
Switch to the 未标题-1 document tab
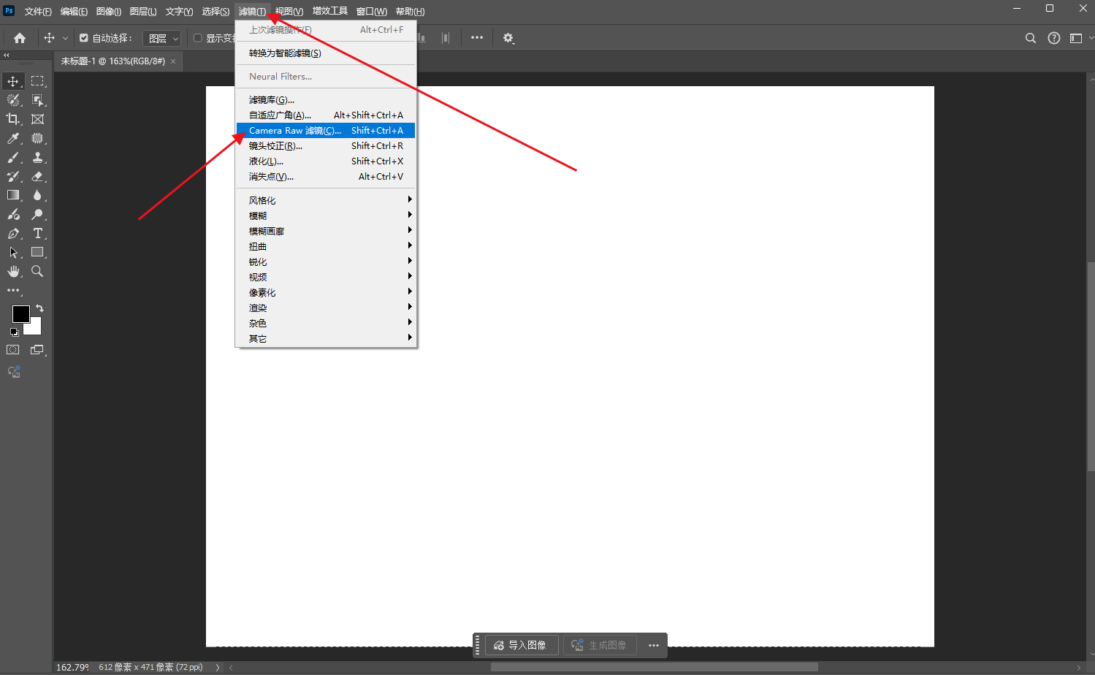(x=113, y=61)
